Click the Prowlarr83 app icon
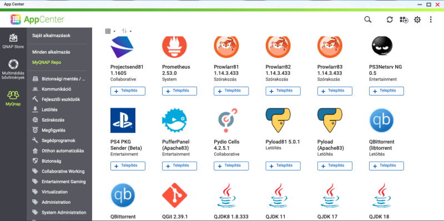444x221 pixels. click(330, 47)
